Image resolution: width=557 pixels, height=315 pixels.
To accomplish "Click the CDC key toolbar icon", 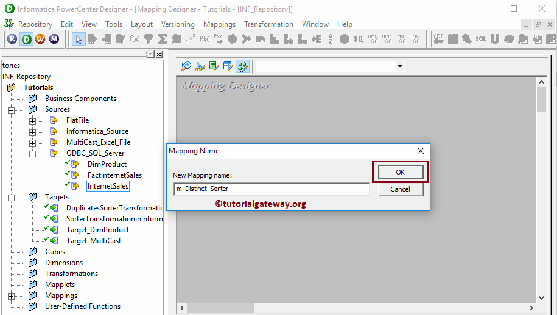I will click(439, 39).
